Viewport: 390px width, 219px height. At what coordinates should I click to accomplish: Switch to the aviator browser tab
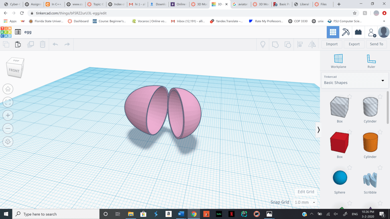tap(241, 4)
